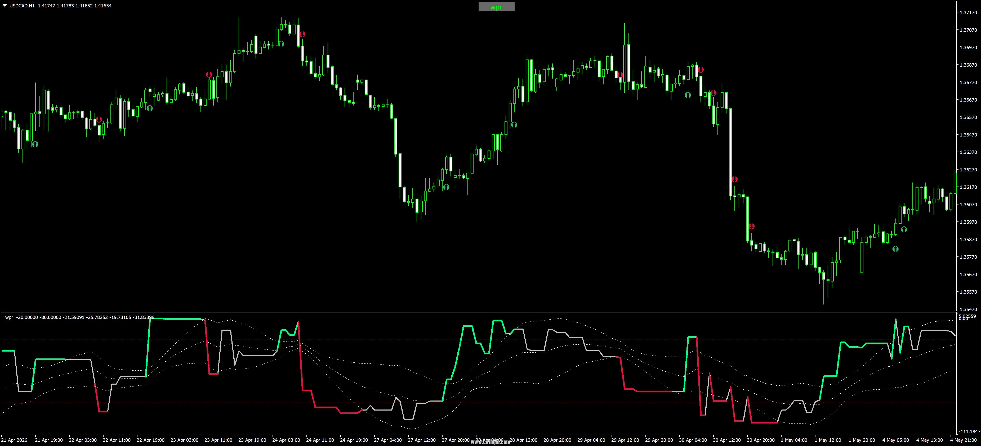Click the 30 Apr 12:00 time axis label

[726, 440]
